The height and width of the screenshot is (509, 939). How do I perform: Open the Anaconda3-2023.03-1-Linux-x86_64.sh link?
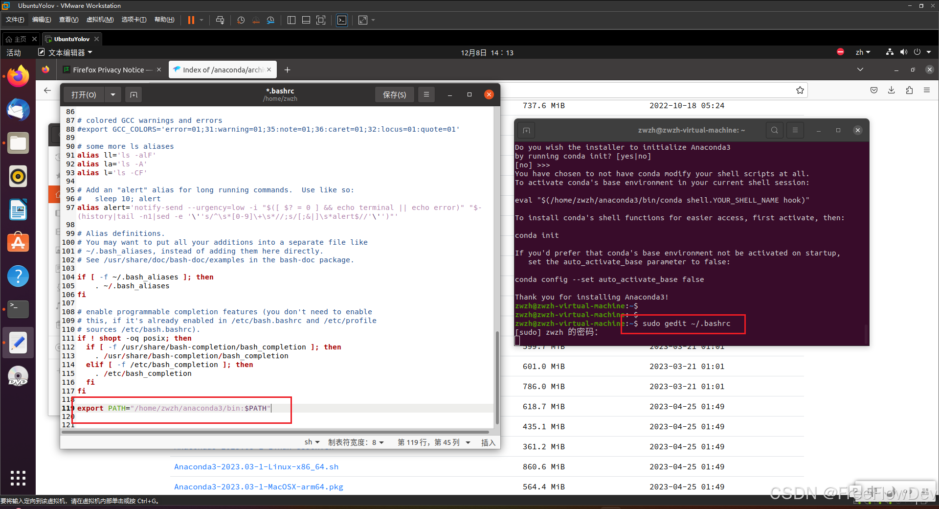click(256, 466)
